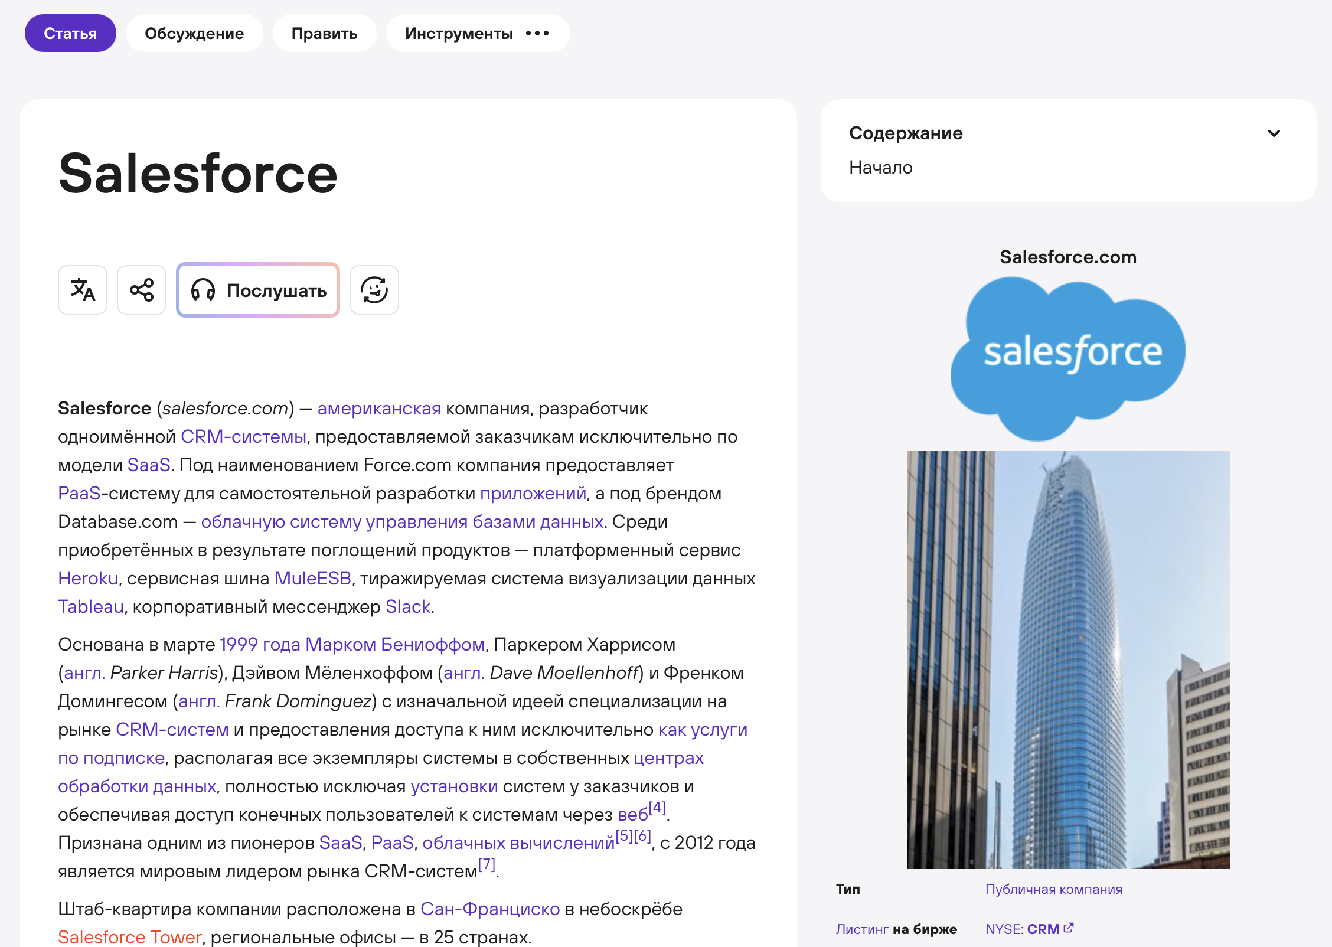Select the Статья tab
This screenshot has height=947, width=1332.
[70, 33]
